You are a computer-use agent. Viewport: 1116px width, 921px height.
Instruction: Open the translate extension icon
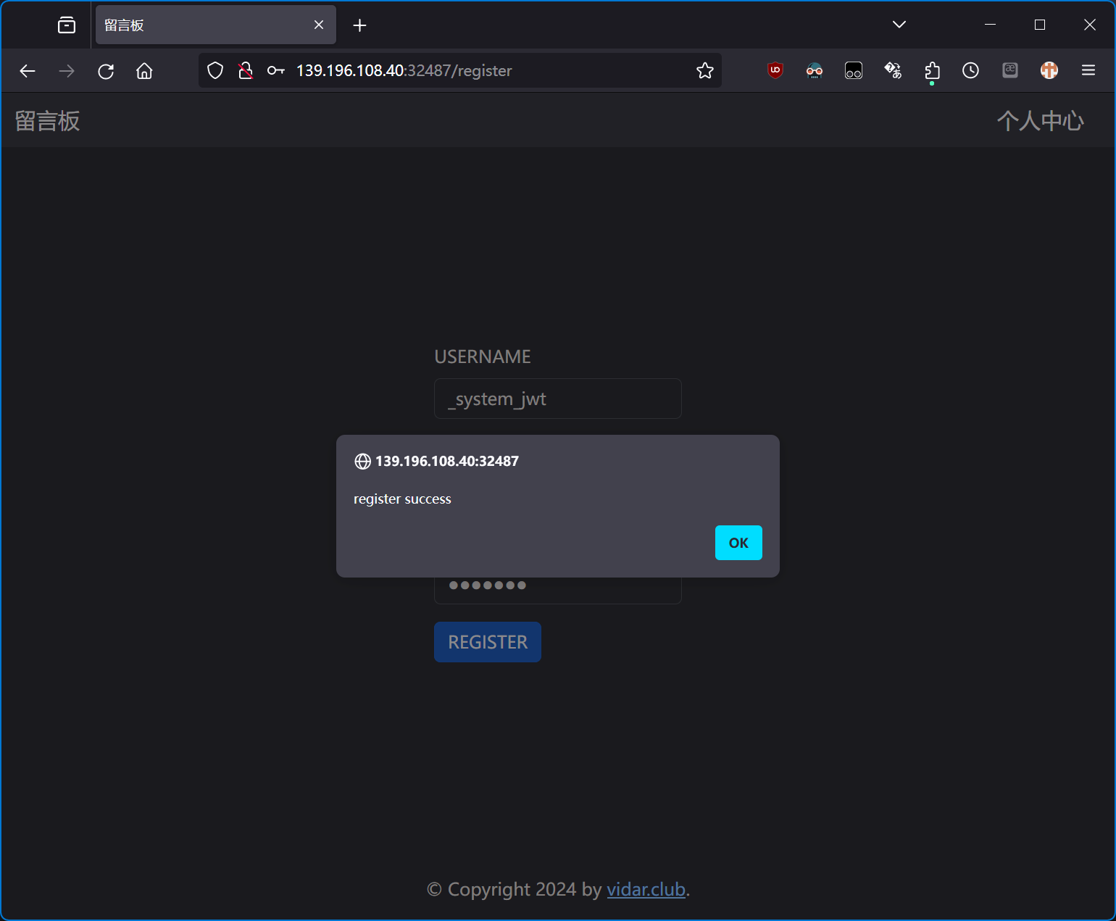[x=893, y=70]
